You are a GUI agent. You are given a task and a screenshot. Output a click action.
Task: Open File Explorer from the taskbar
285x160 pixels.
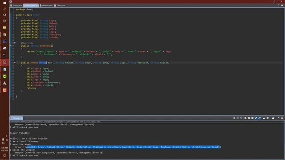[x=4, y=28]
